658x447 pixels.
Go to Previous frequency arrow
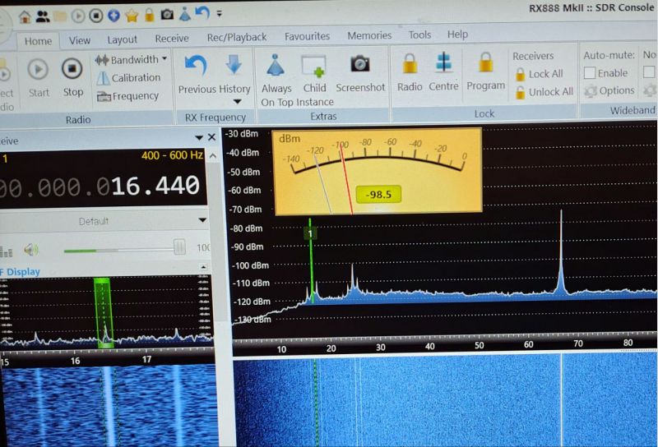coord(196,65)
